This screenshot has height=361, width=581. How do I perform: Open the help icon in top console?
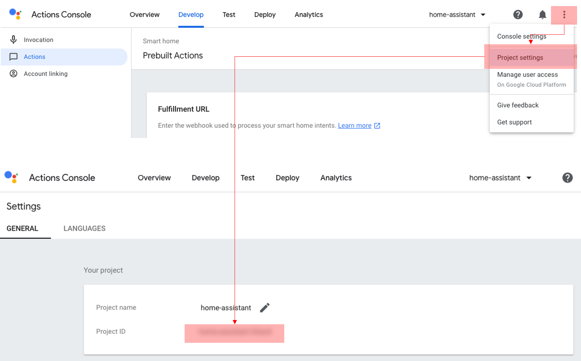point(518,15)
